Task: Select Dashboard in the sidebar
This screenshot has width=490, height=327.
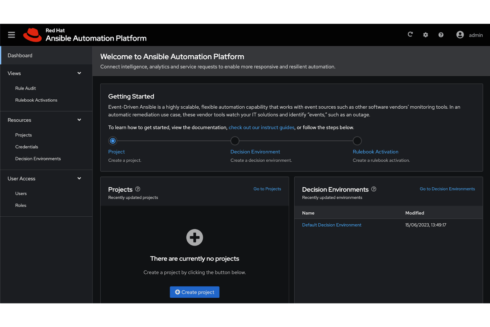Action: pyautogui.click(x=46, y=55)
